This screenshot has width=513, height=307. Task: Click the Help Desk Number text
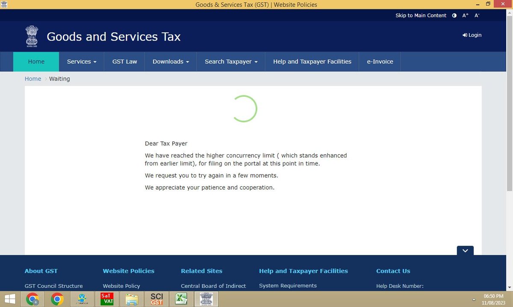400,286
